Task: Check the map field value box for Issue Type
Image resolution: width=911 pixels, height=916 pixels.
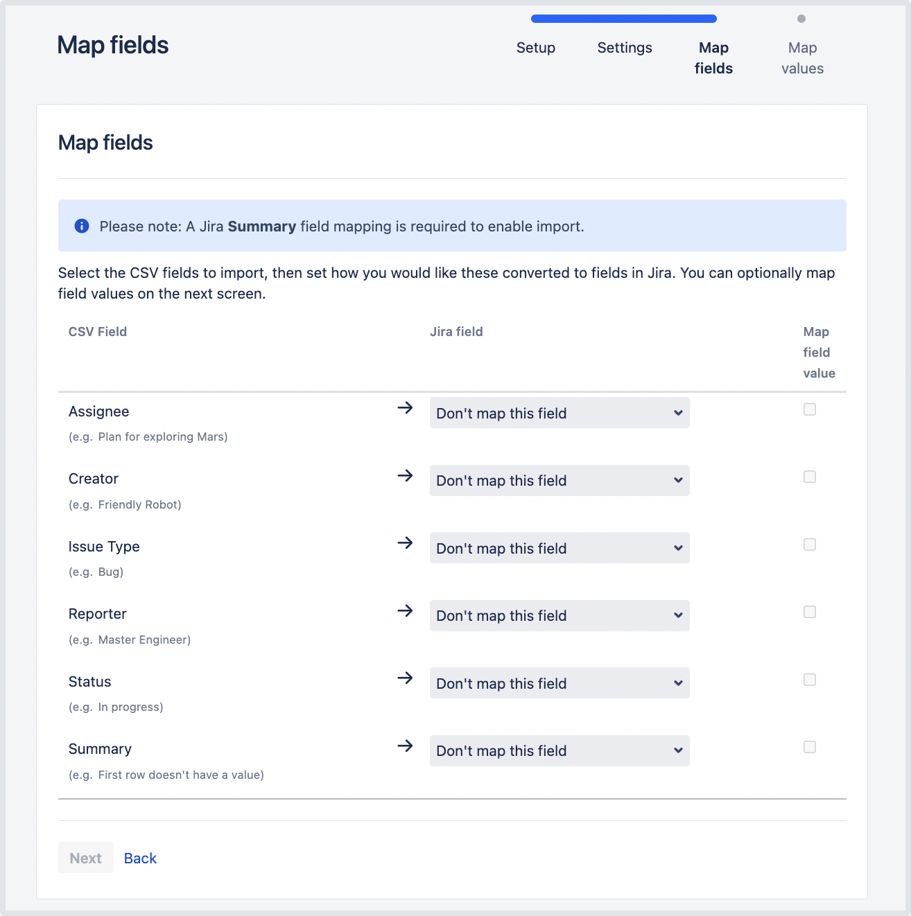Action: coord(809,545)
